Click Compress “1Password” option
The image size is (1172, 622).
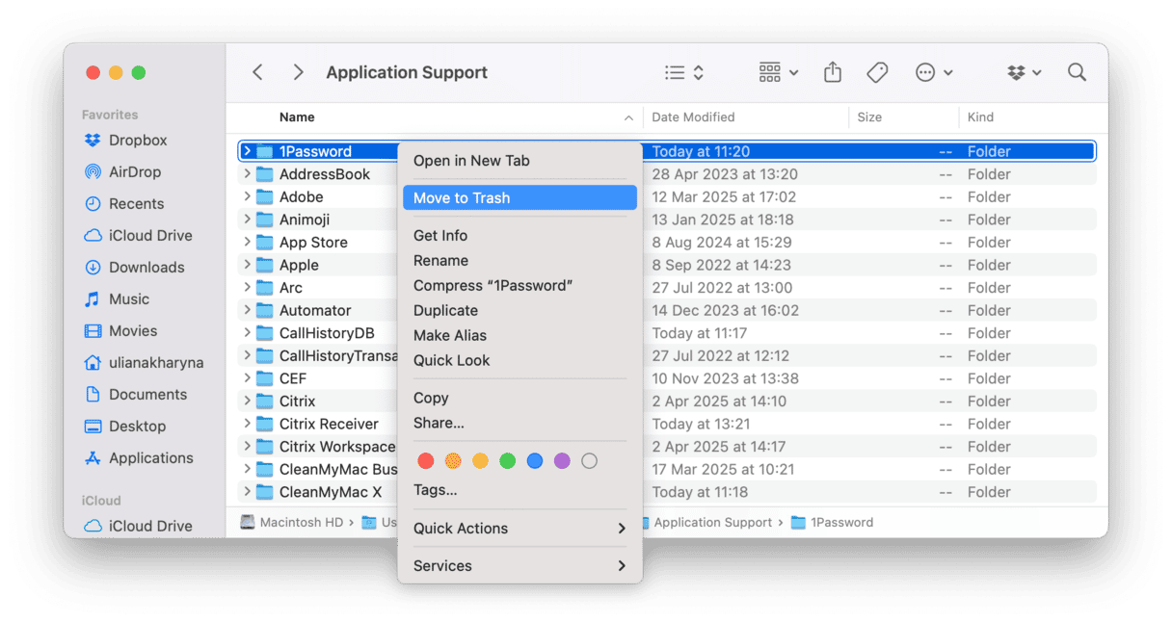(x=493, y=286)
